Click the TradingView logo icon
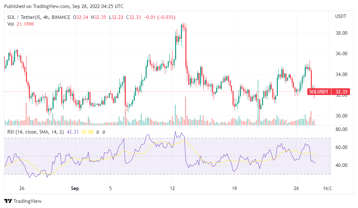Screen dimensions: 358x208 tap(8, 201)
